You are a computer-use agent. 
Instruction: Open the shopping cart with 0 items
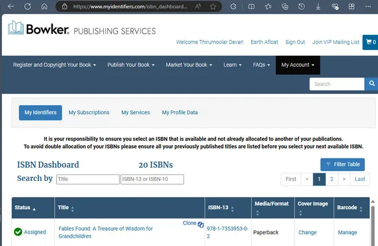[371, 42]
